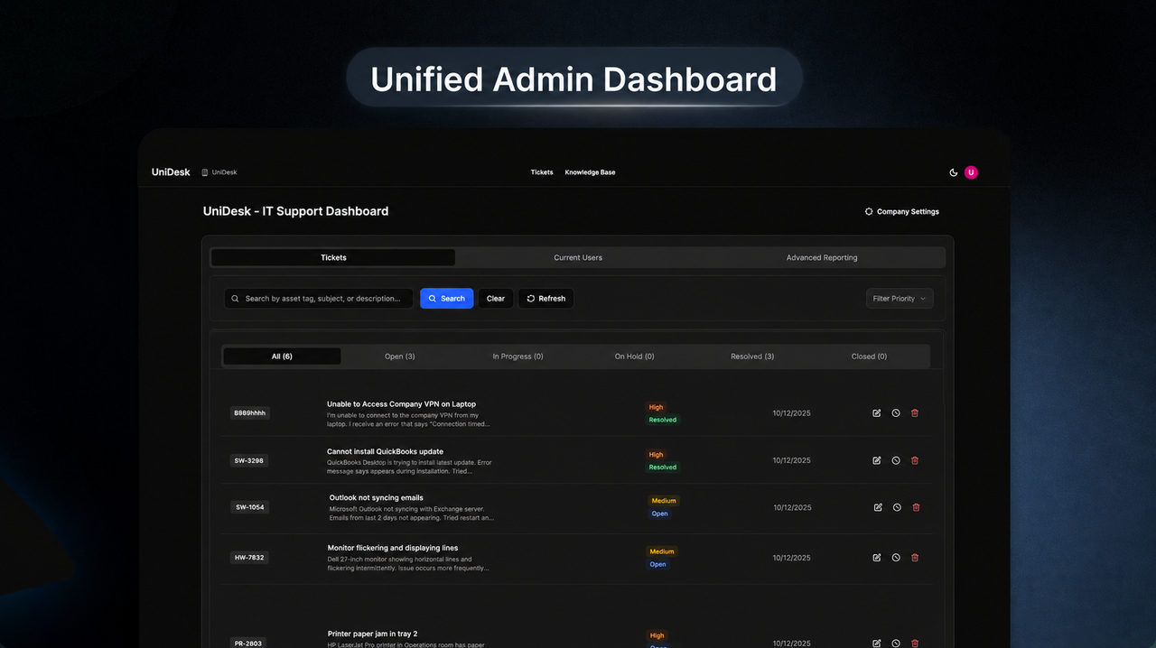
Task: Open Tickets in top navigation
Action: tap(542, 172)
